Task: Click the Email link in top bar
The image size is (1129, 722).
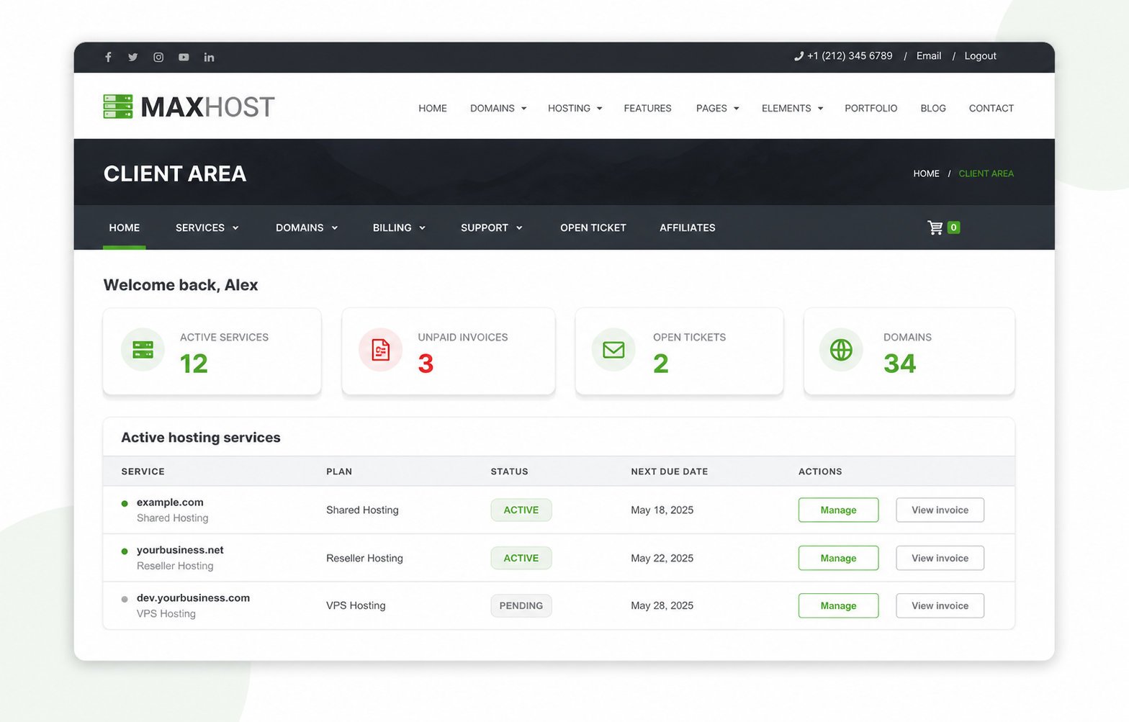Action: tap(929, 56)
